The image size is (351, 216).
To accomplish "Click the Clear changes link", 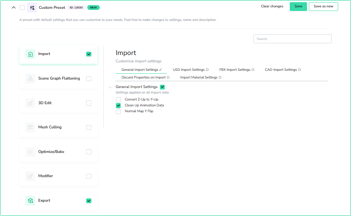I will (272, 6).
